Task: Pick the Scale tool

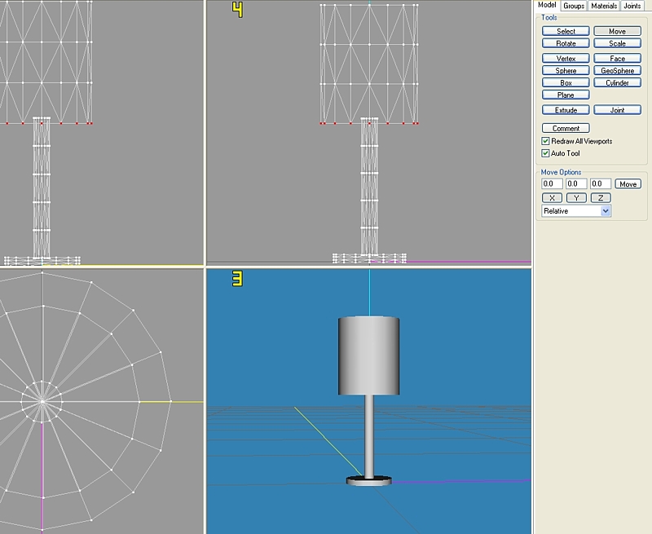Action: coord(617,43)
